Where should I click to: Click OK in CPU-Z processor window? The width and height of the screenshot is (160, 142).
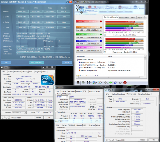click(49, 118)
